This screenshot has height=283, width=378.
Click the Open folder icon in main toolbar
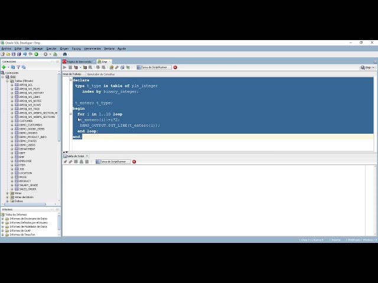tap(8, 54)
